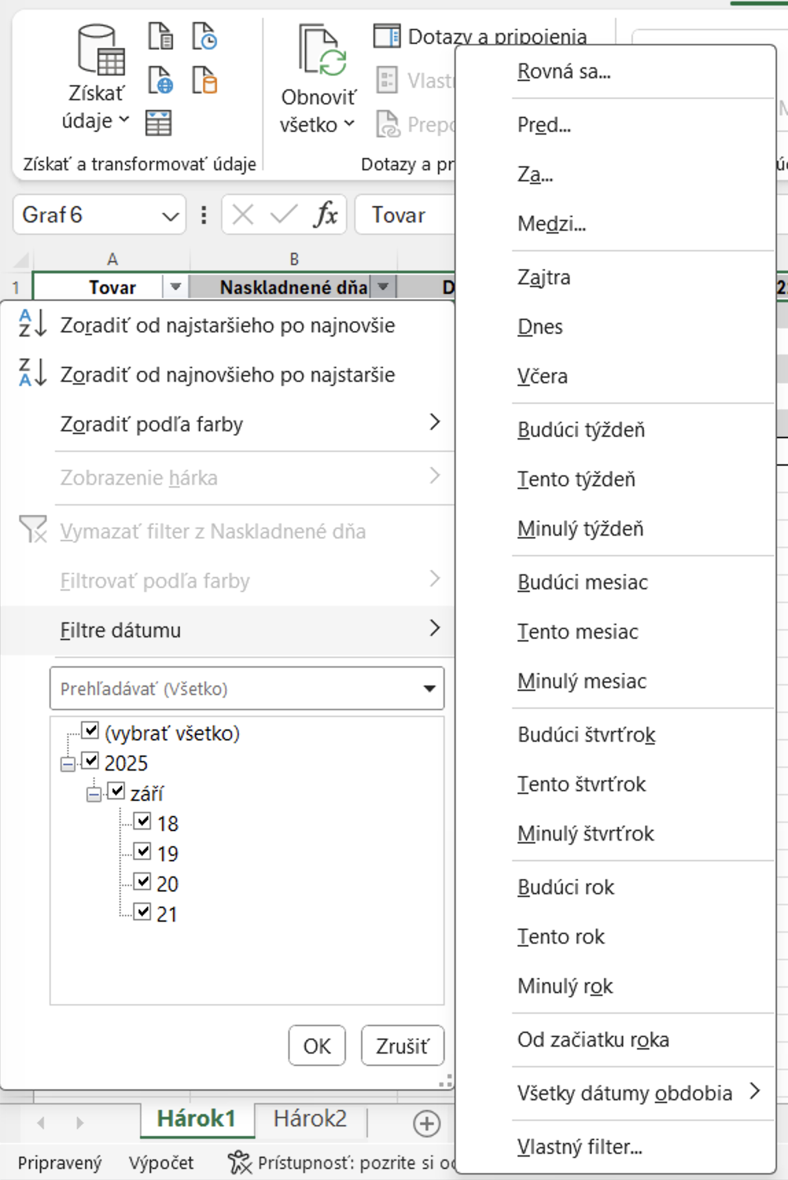Click the three-dot handle beside Name Box
This screenshot has height=1180, width=788.
pos(204,215)
